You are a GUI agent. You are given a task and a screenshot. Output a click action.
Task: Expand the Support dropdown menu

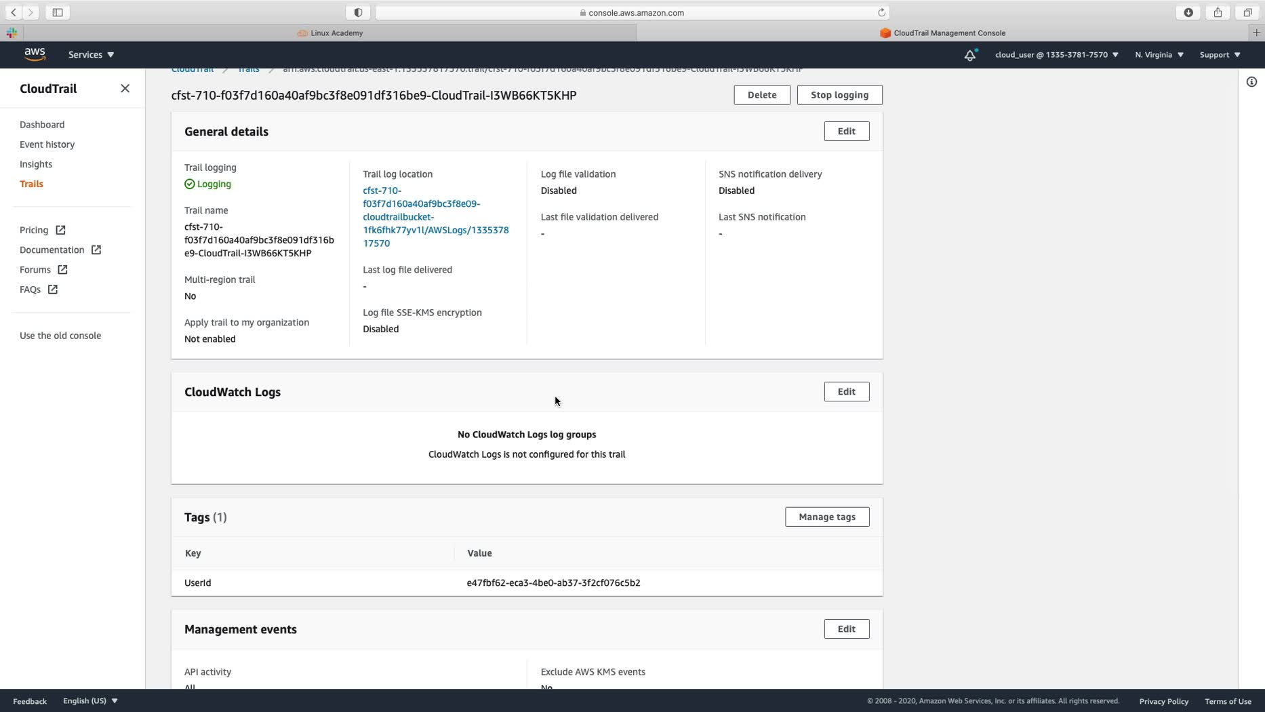(x=1220, y=55)
